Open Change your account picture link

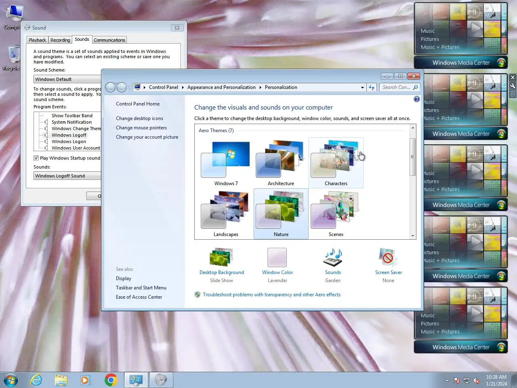point(147,137)
